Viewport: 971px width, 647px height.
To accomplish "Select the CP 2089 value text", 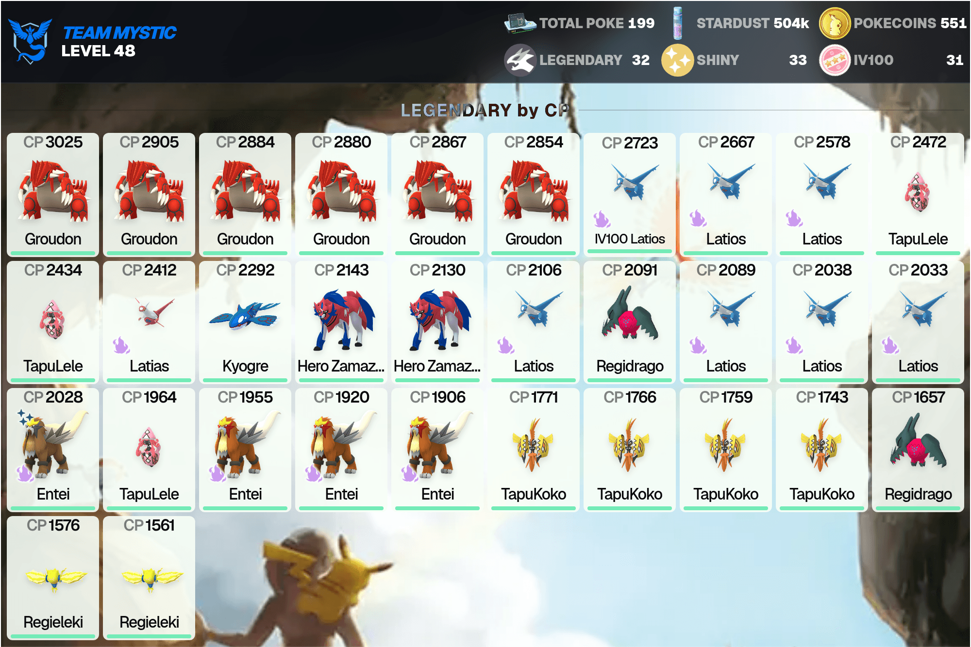I will click(726, 270).
